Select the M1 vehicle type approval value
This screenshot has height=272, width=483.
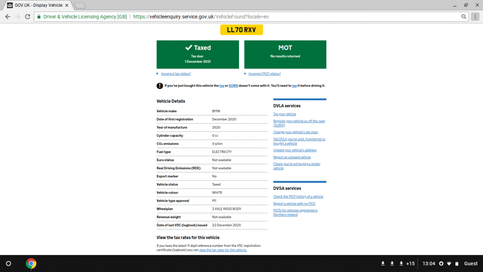point(214,200)
